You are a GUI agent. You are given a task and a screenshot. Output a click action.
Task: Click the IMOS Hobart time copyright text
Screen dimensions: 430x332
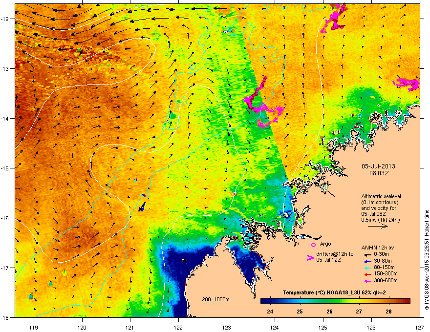point(427,260)
